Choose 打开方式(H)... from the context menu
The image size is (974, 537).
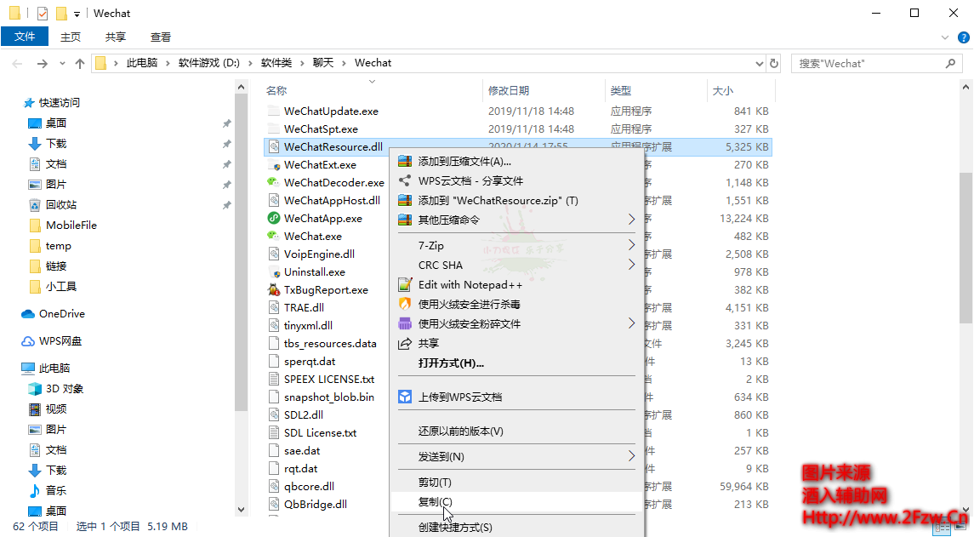[x=517, y=363]
